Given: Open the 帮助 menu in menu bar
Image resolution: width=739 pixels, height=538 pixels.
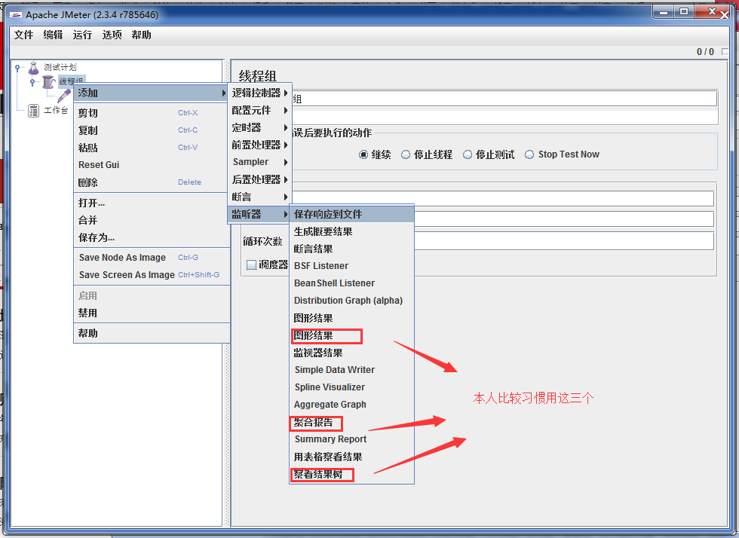Looking at the screenshot, I should pyautogui.click(x=142, y=35).
